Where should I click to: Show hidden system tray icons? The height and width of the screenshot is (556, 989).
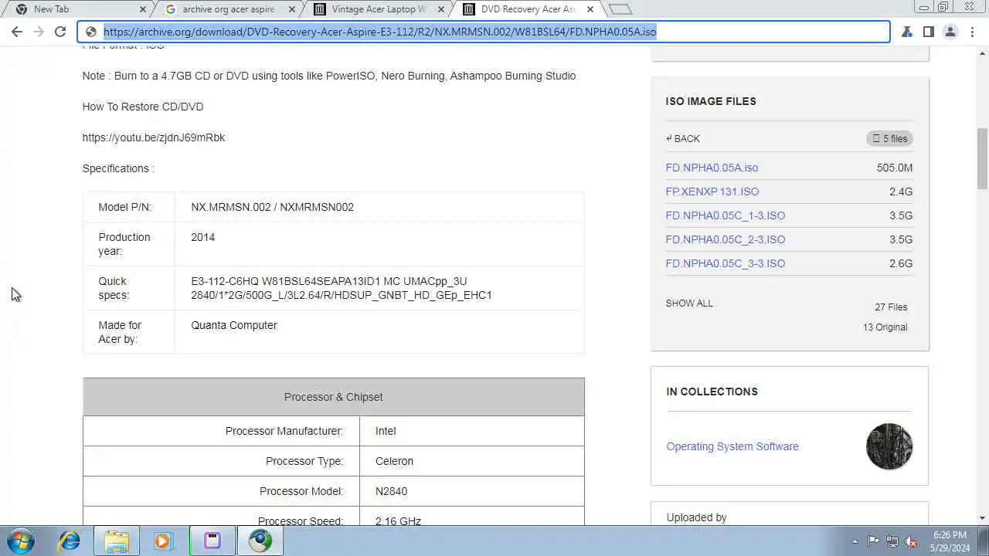[855, 541]
